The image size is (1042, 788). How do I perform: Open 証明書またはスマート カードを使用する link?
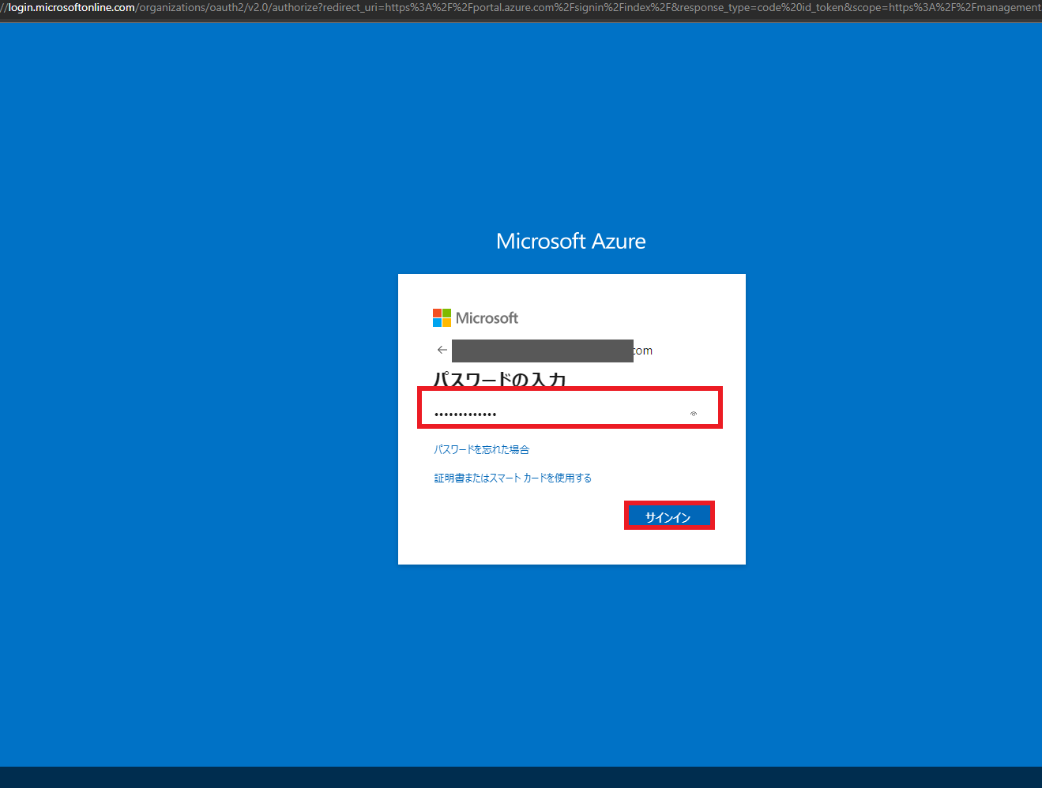point(513,478)
